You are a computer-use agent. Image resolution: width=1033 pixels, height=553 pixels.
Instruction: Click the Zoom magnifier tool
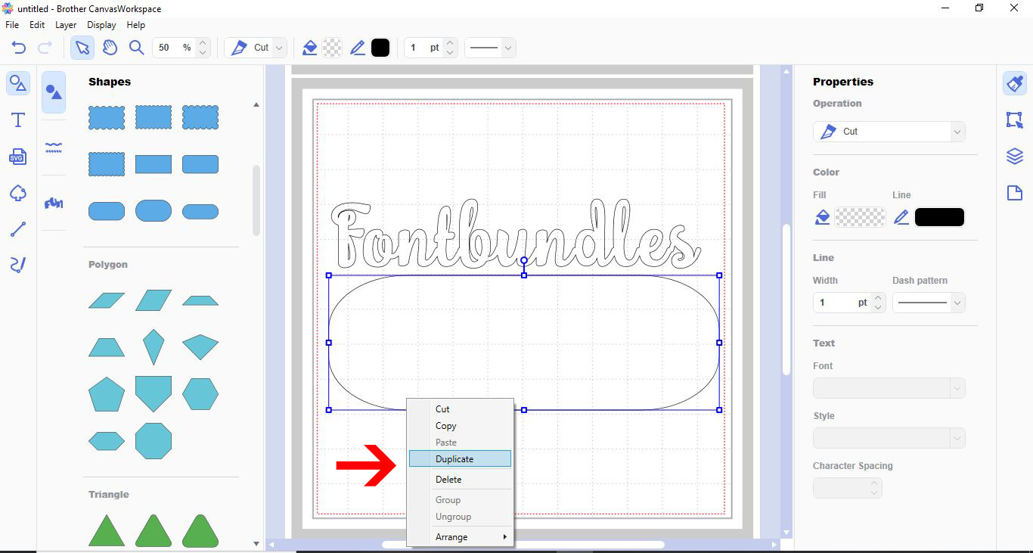136,48
